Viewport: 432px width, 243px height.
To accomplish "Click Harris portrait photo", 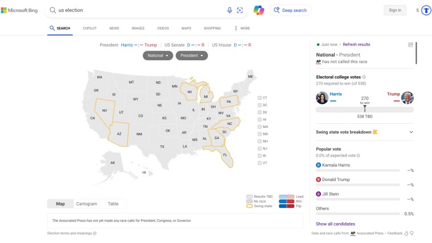I will [322, 98].
